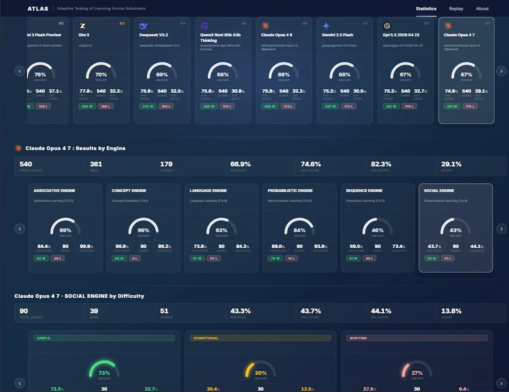509x392 pixels.
Task: Click the 49 L badge in Sequence Engine
Action: [369, 258]
